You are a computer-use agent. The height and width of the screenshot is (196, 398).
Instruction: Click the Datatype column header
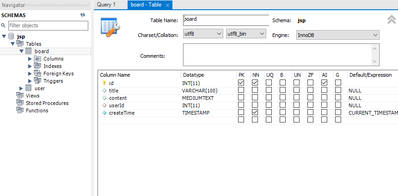193,75
